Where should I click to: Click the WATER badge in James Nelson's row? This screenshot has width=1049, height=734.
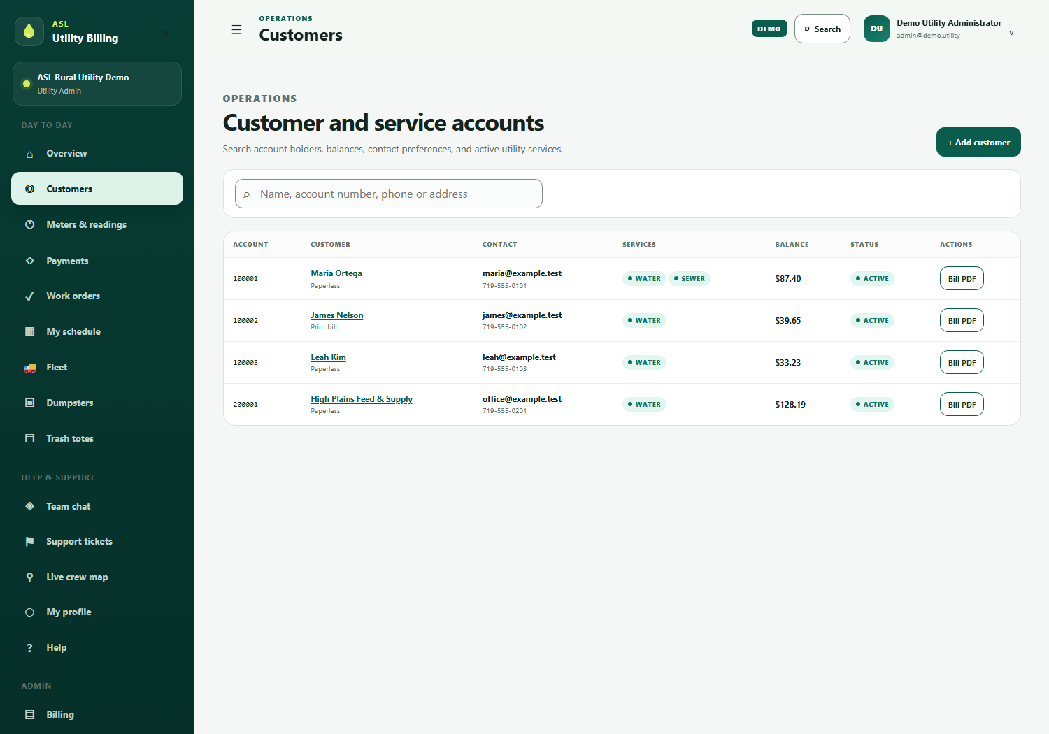click(644, 320)
